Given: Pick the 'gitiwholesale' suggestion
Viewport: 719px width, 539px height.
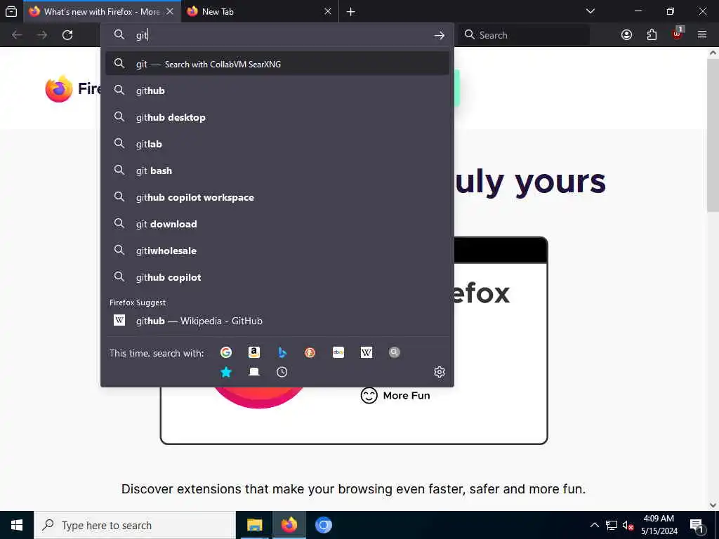Looking at the screenshot, I should pyautogui.click(x=277, y=251).
